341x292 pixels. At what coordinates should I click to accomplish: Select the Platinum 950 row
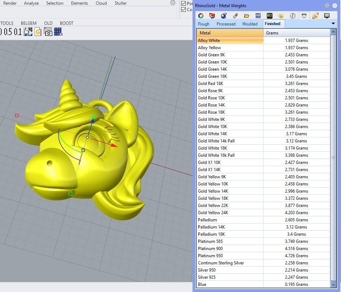coord(263,256)
